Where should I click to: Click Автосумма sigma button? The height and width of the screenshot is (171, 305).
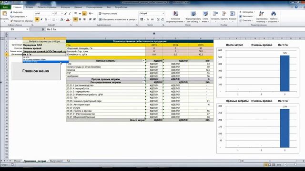pos(246,12)
